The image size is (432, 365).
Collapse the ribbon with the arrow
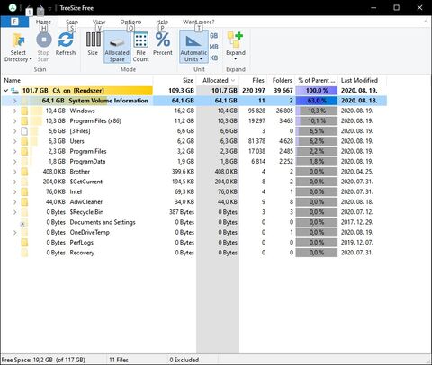[426, 22]
